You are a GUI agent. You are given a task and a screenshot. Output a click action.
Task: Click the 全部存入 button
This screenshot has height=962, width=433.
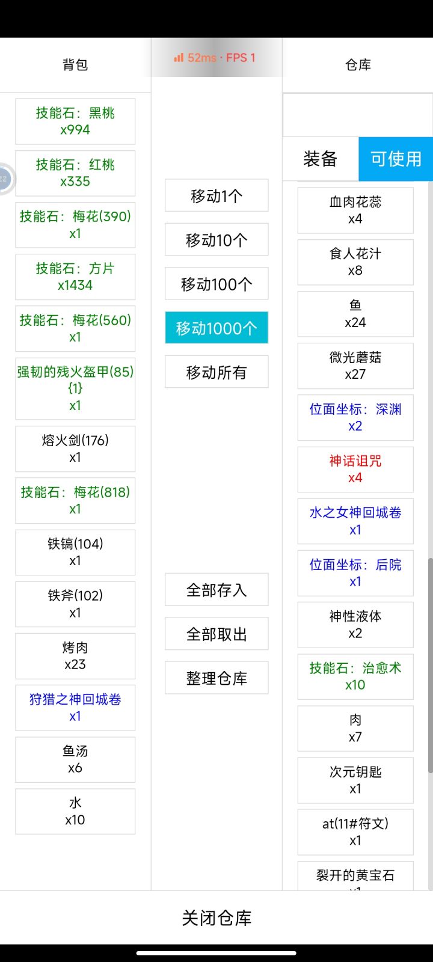pos(216,590)
